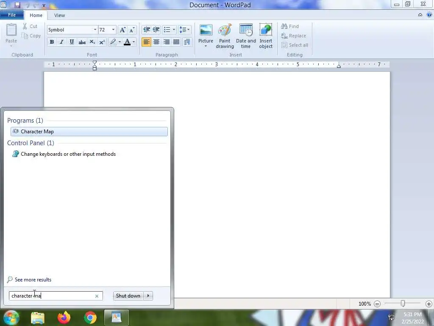The width and height of the screenshot is (434, 326).
Task: Open the font size 72 dropdown
Action: point(113,30)
